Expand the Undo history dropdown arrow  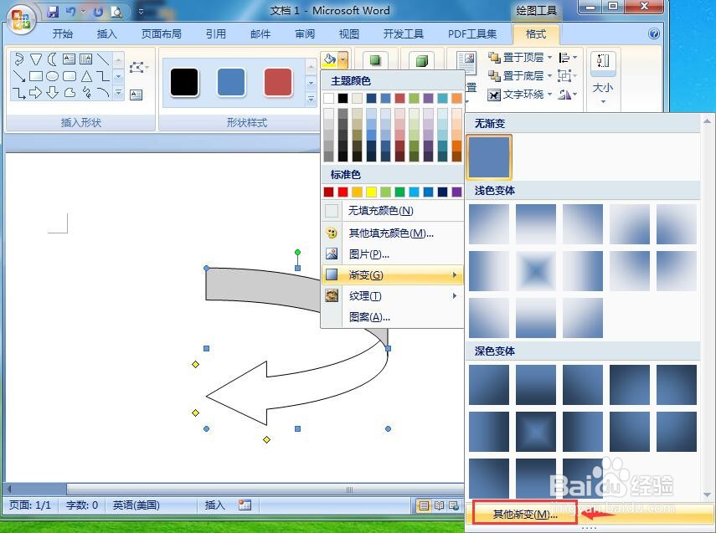(x=83, y=12)
